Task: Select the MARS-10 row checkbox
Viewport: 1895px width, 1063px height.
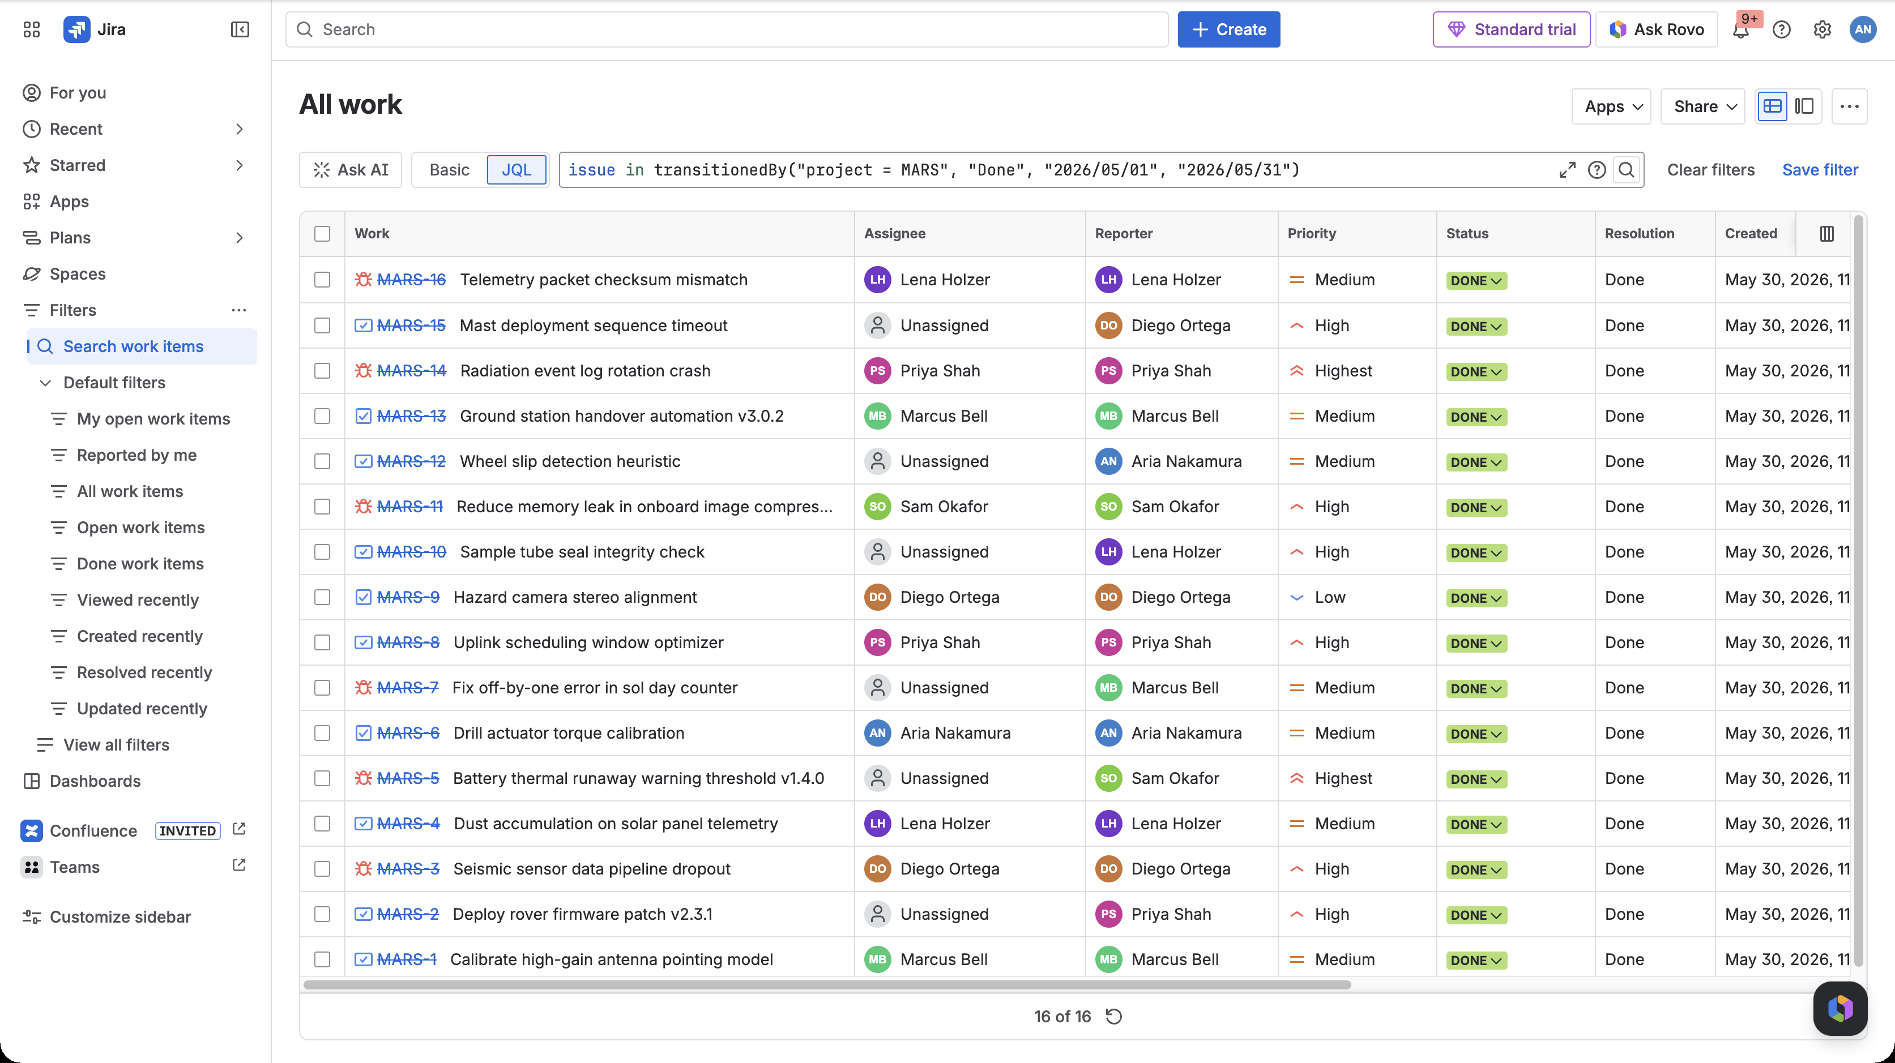Action: 322,552
